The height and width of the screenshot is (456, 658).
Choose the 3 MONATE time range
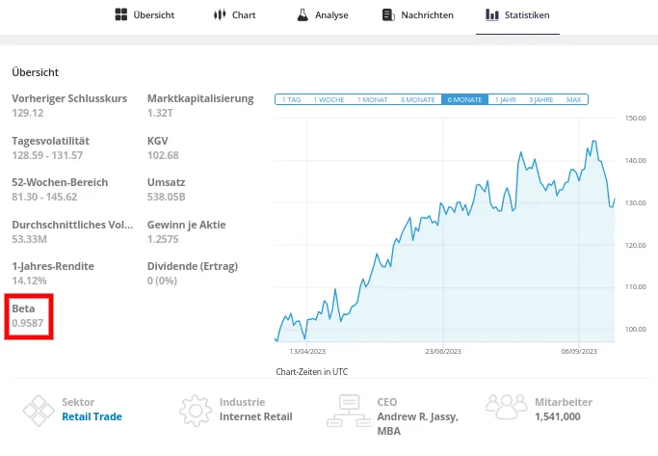(x=418, y=99)
